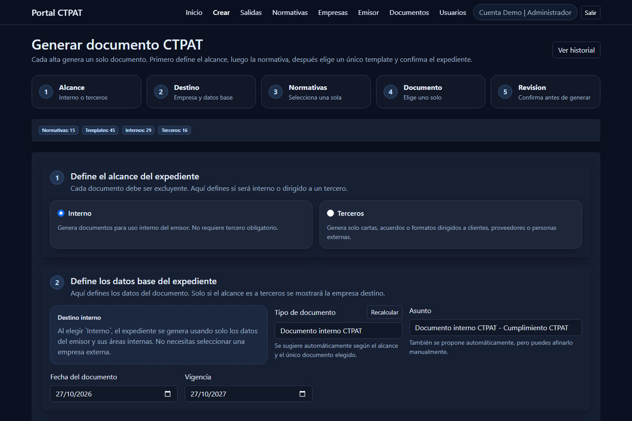632x421 pixels.
Task: Open Salidas from the top menu
Action: click(251, 12)
